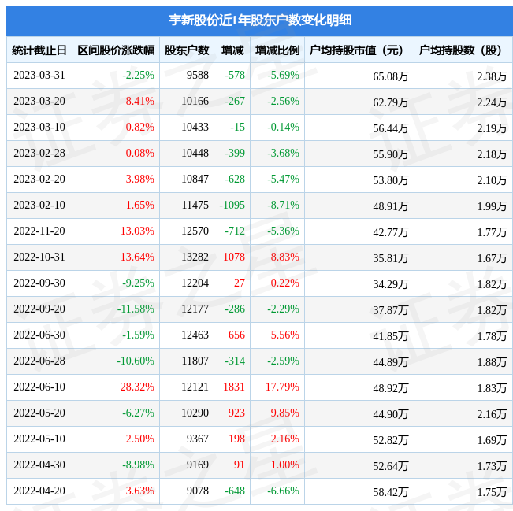Click the price change value -11.58%
The width and height of the screenshot is (513, 511).
136,309
